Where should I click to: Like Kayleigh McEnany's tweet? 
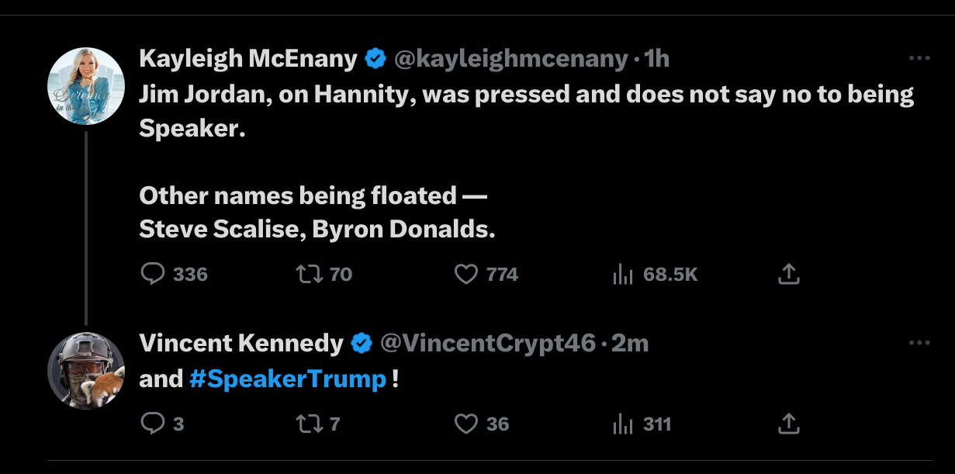click(465, 274)
